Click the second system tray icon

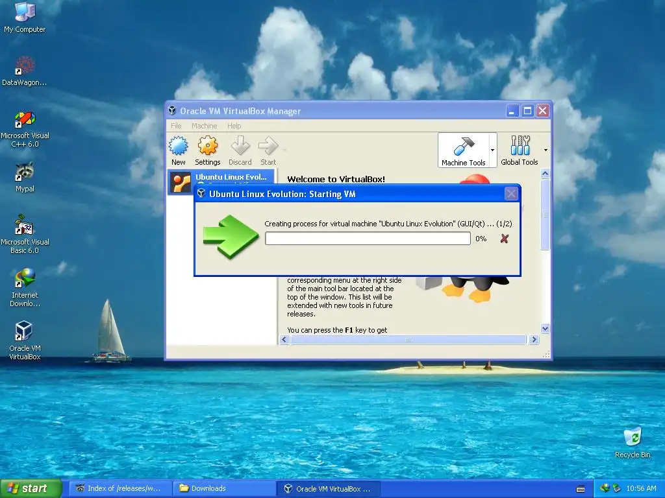click(x=616, y=488)
